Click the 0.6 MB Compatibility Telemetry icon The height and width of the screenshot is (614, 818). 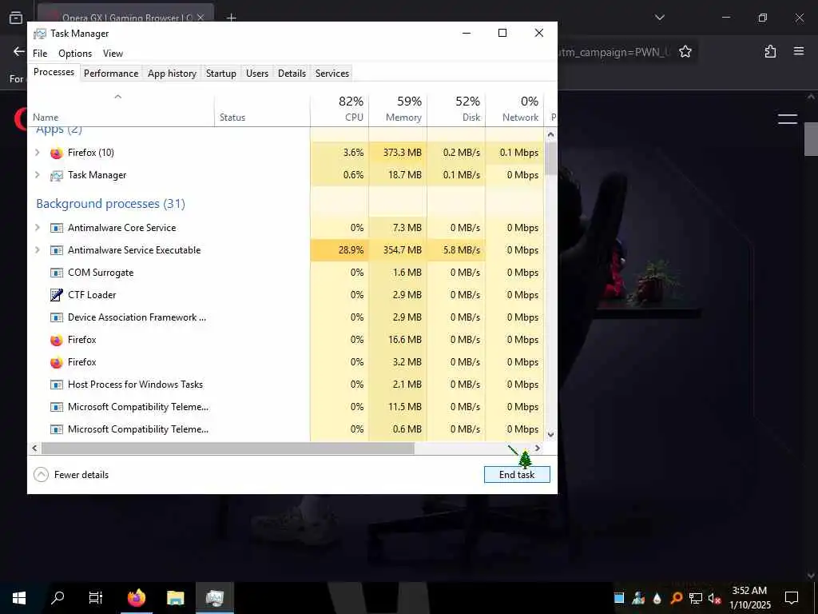coord(57,429)
